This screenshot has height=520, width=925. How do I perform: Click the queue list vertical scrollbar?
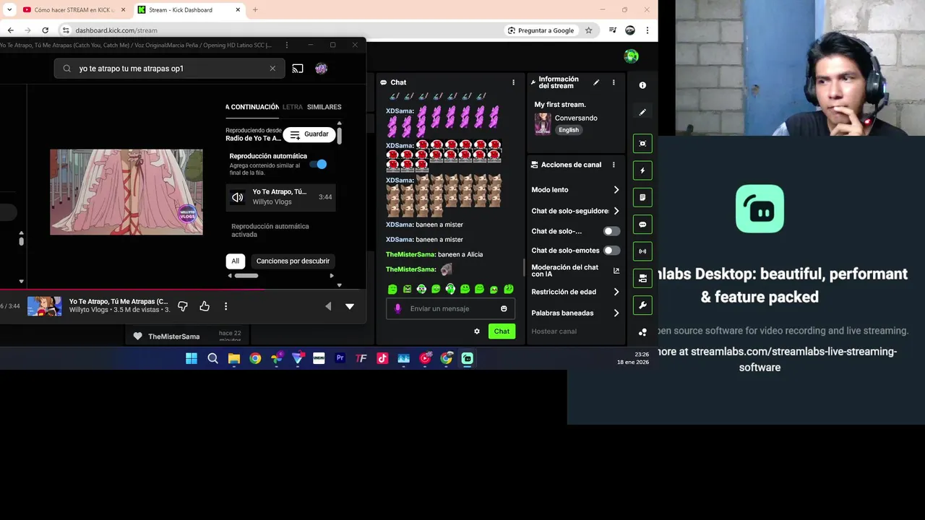click(339, 135)
